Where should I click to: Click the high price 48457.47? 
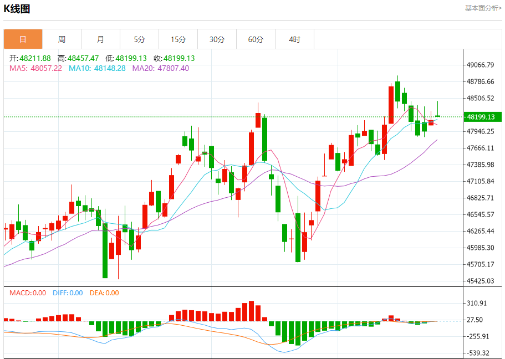pyautogui.click(x=83, y=58)
